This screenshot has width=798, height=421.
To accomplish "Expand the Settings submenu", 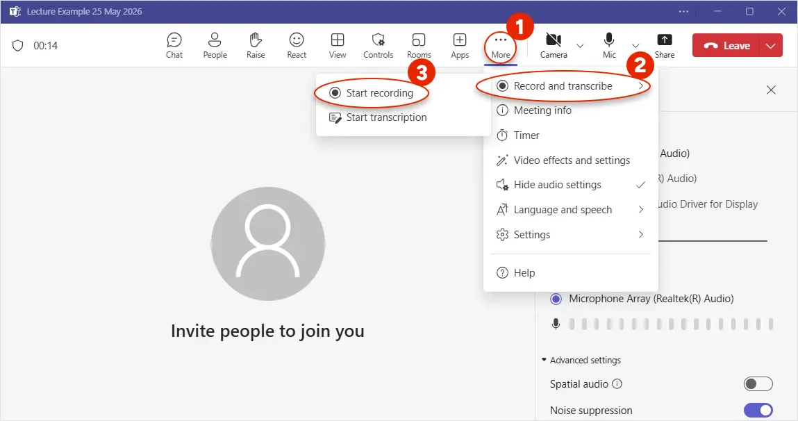I will [570, 235].
